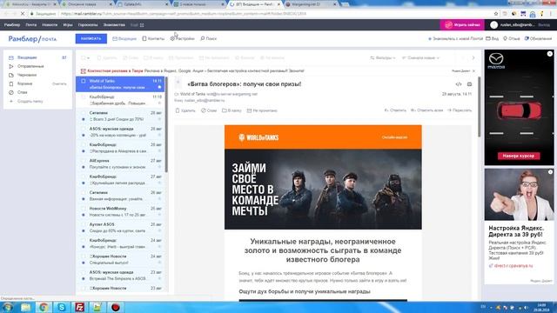Open Новости in the Rambler top bar

pyautogui.click(x=50, y=25)
